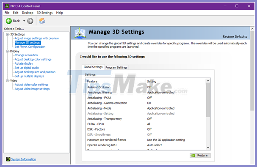Open Change resolution task
257x167 pixels.
click(26, 55)
